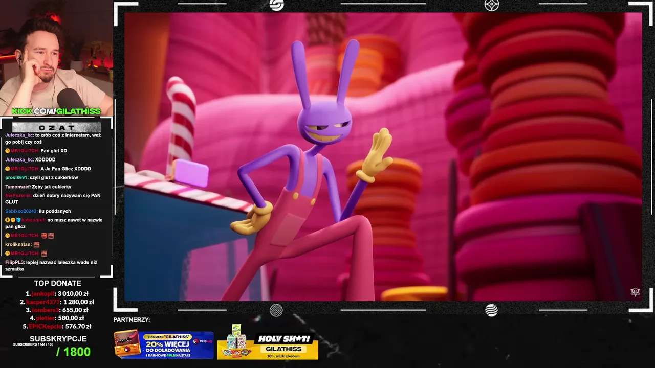Select Tymonszef message 'Zęby jak cukierky'
655x368 pixels.
coord(38,187)
